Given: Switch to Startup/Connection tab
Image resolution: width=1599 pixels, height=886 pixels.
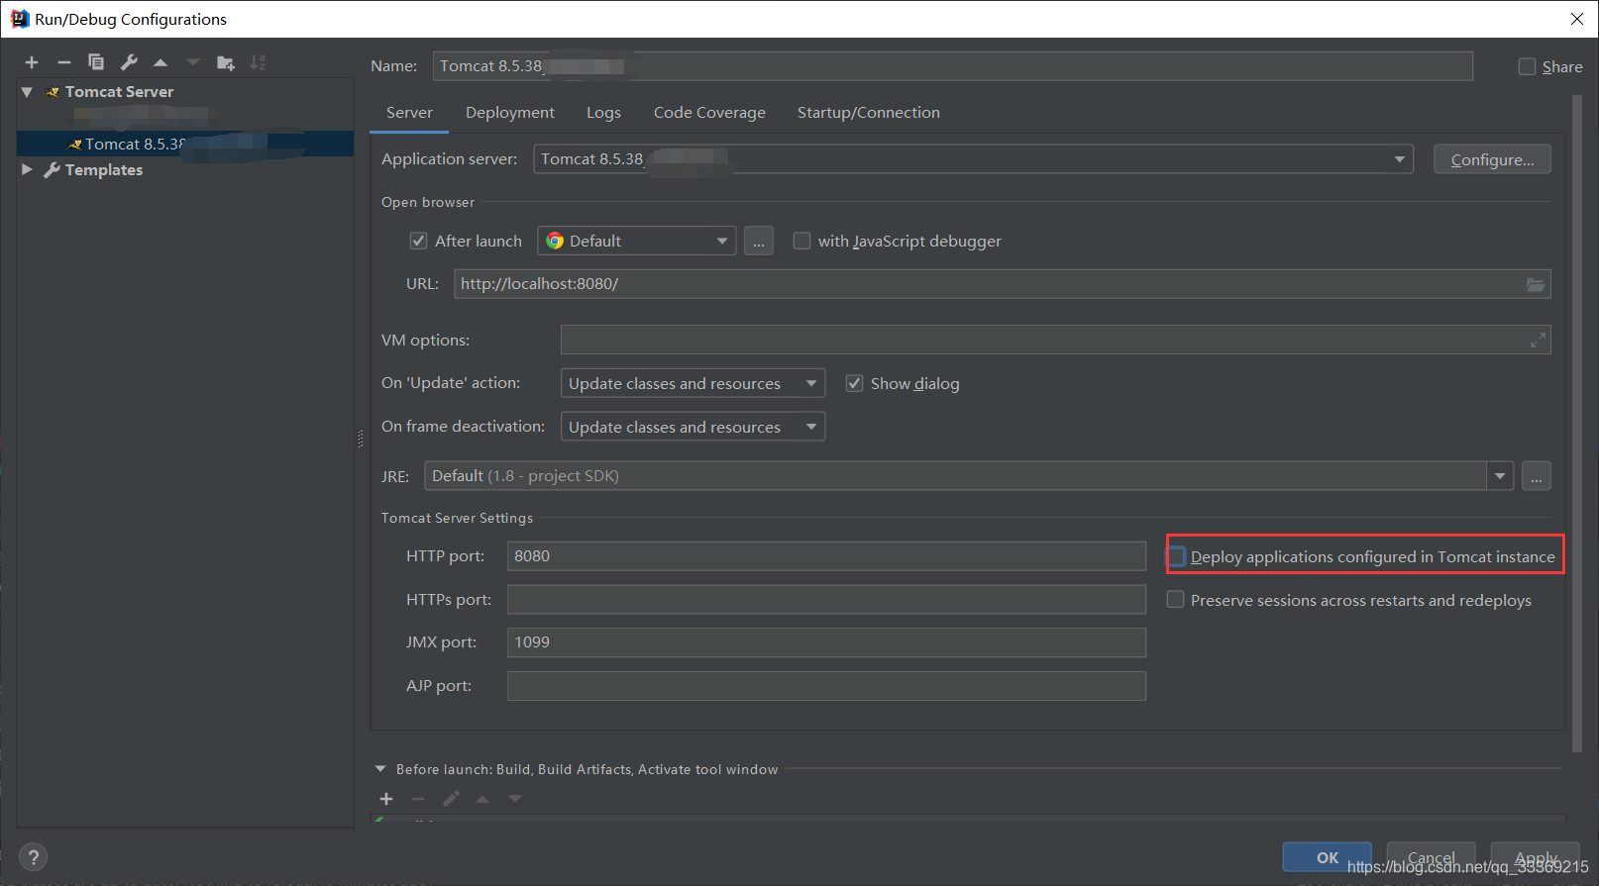Looking at the screenshot, I should pos(869,113).
